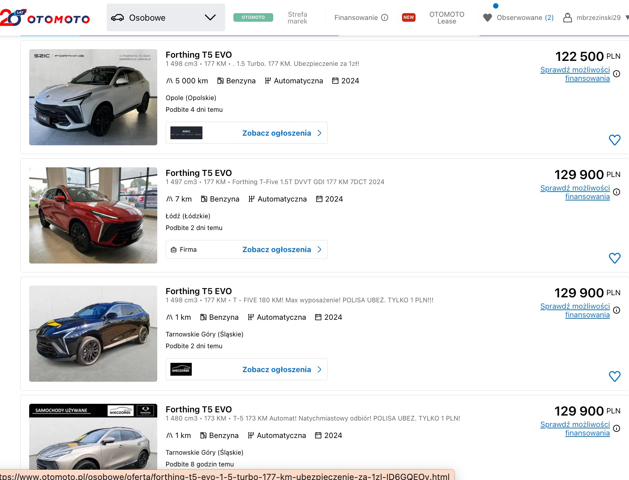Click the green OTOMOTO badge in the header
629x480 pixels.
(253, 17)
